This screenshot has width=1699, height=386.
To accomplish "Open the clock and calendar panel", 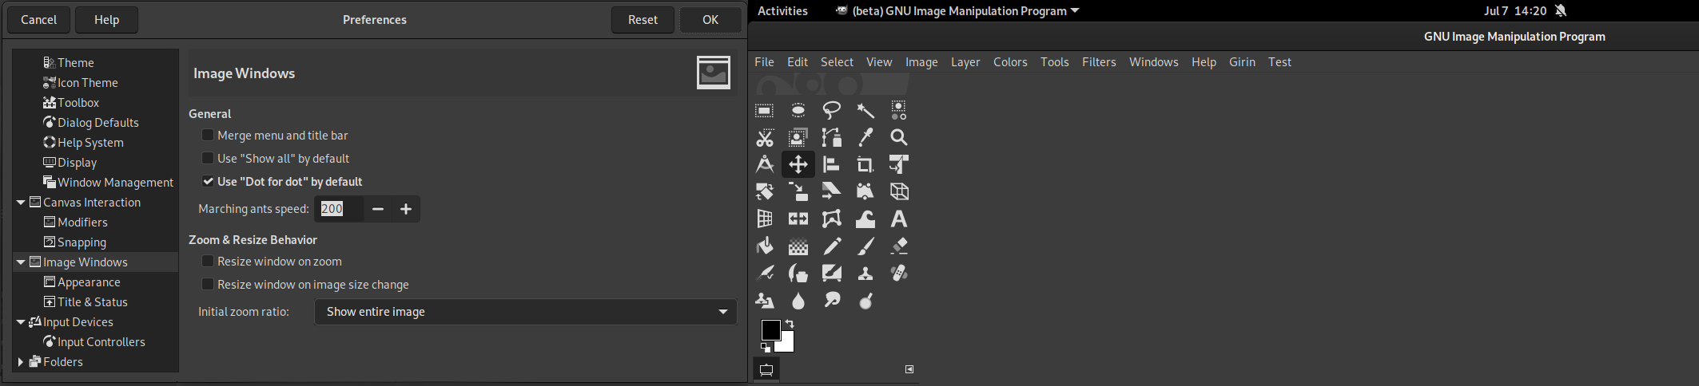I will pyautogui.click(x=1514, y=11).
